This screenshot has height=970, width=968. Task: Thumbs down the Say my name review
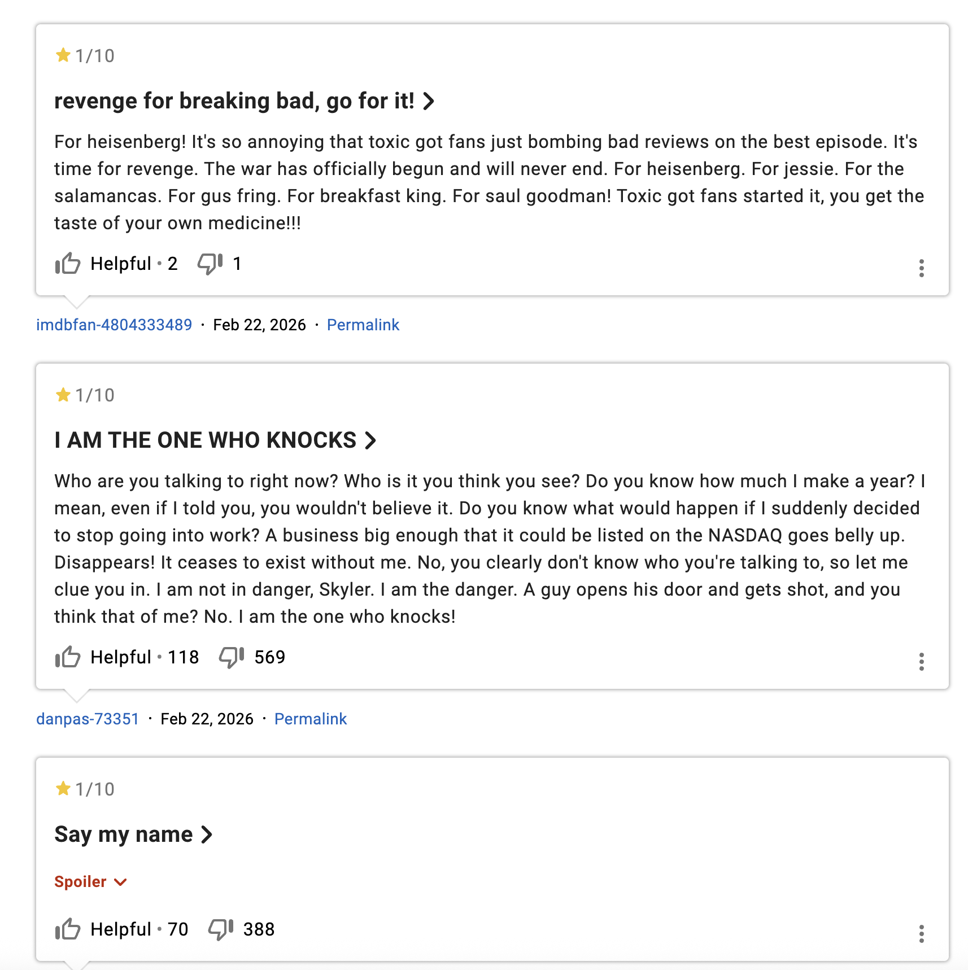[x=220, y=929]
